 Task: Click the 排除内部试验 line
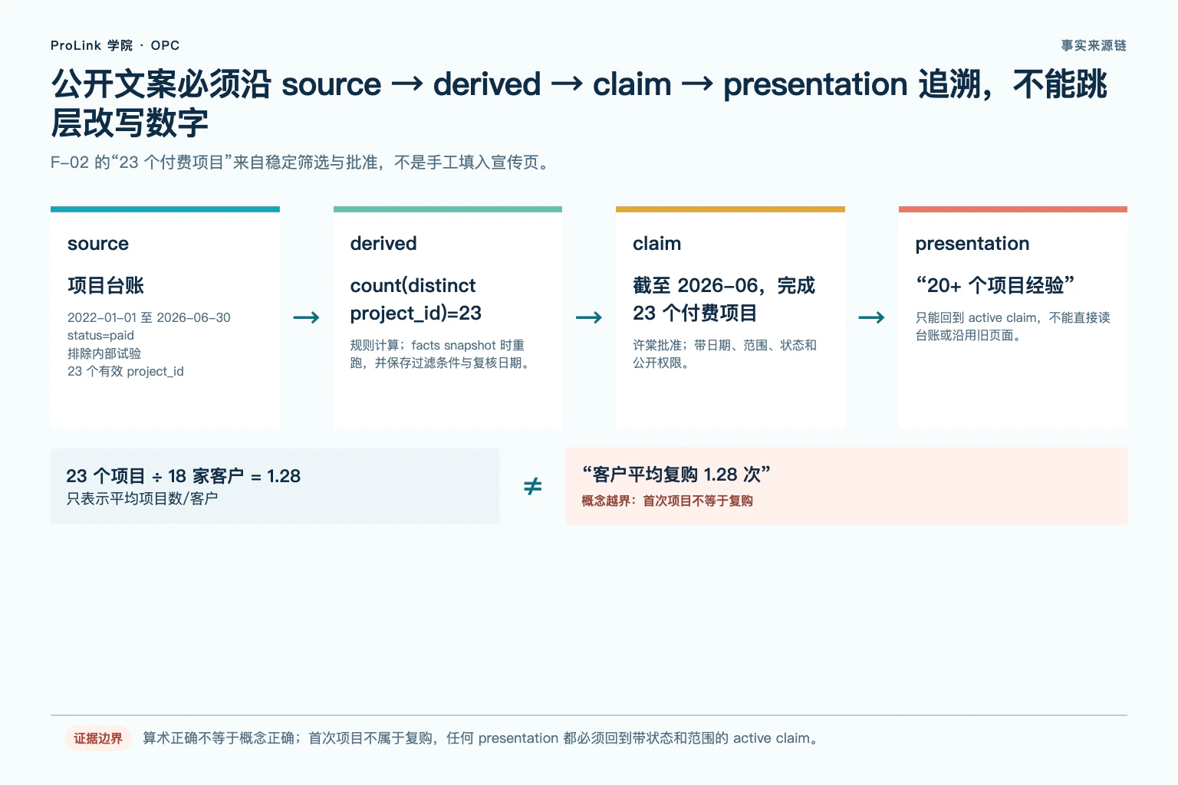104,353
